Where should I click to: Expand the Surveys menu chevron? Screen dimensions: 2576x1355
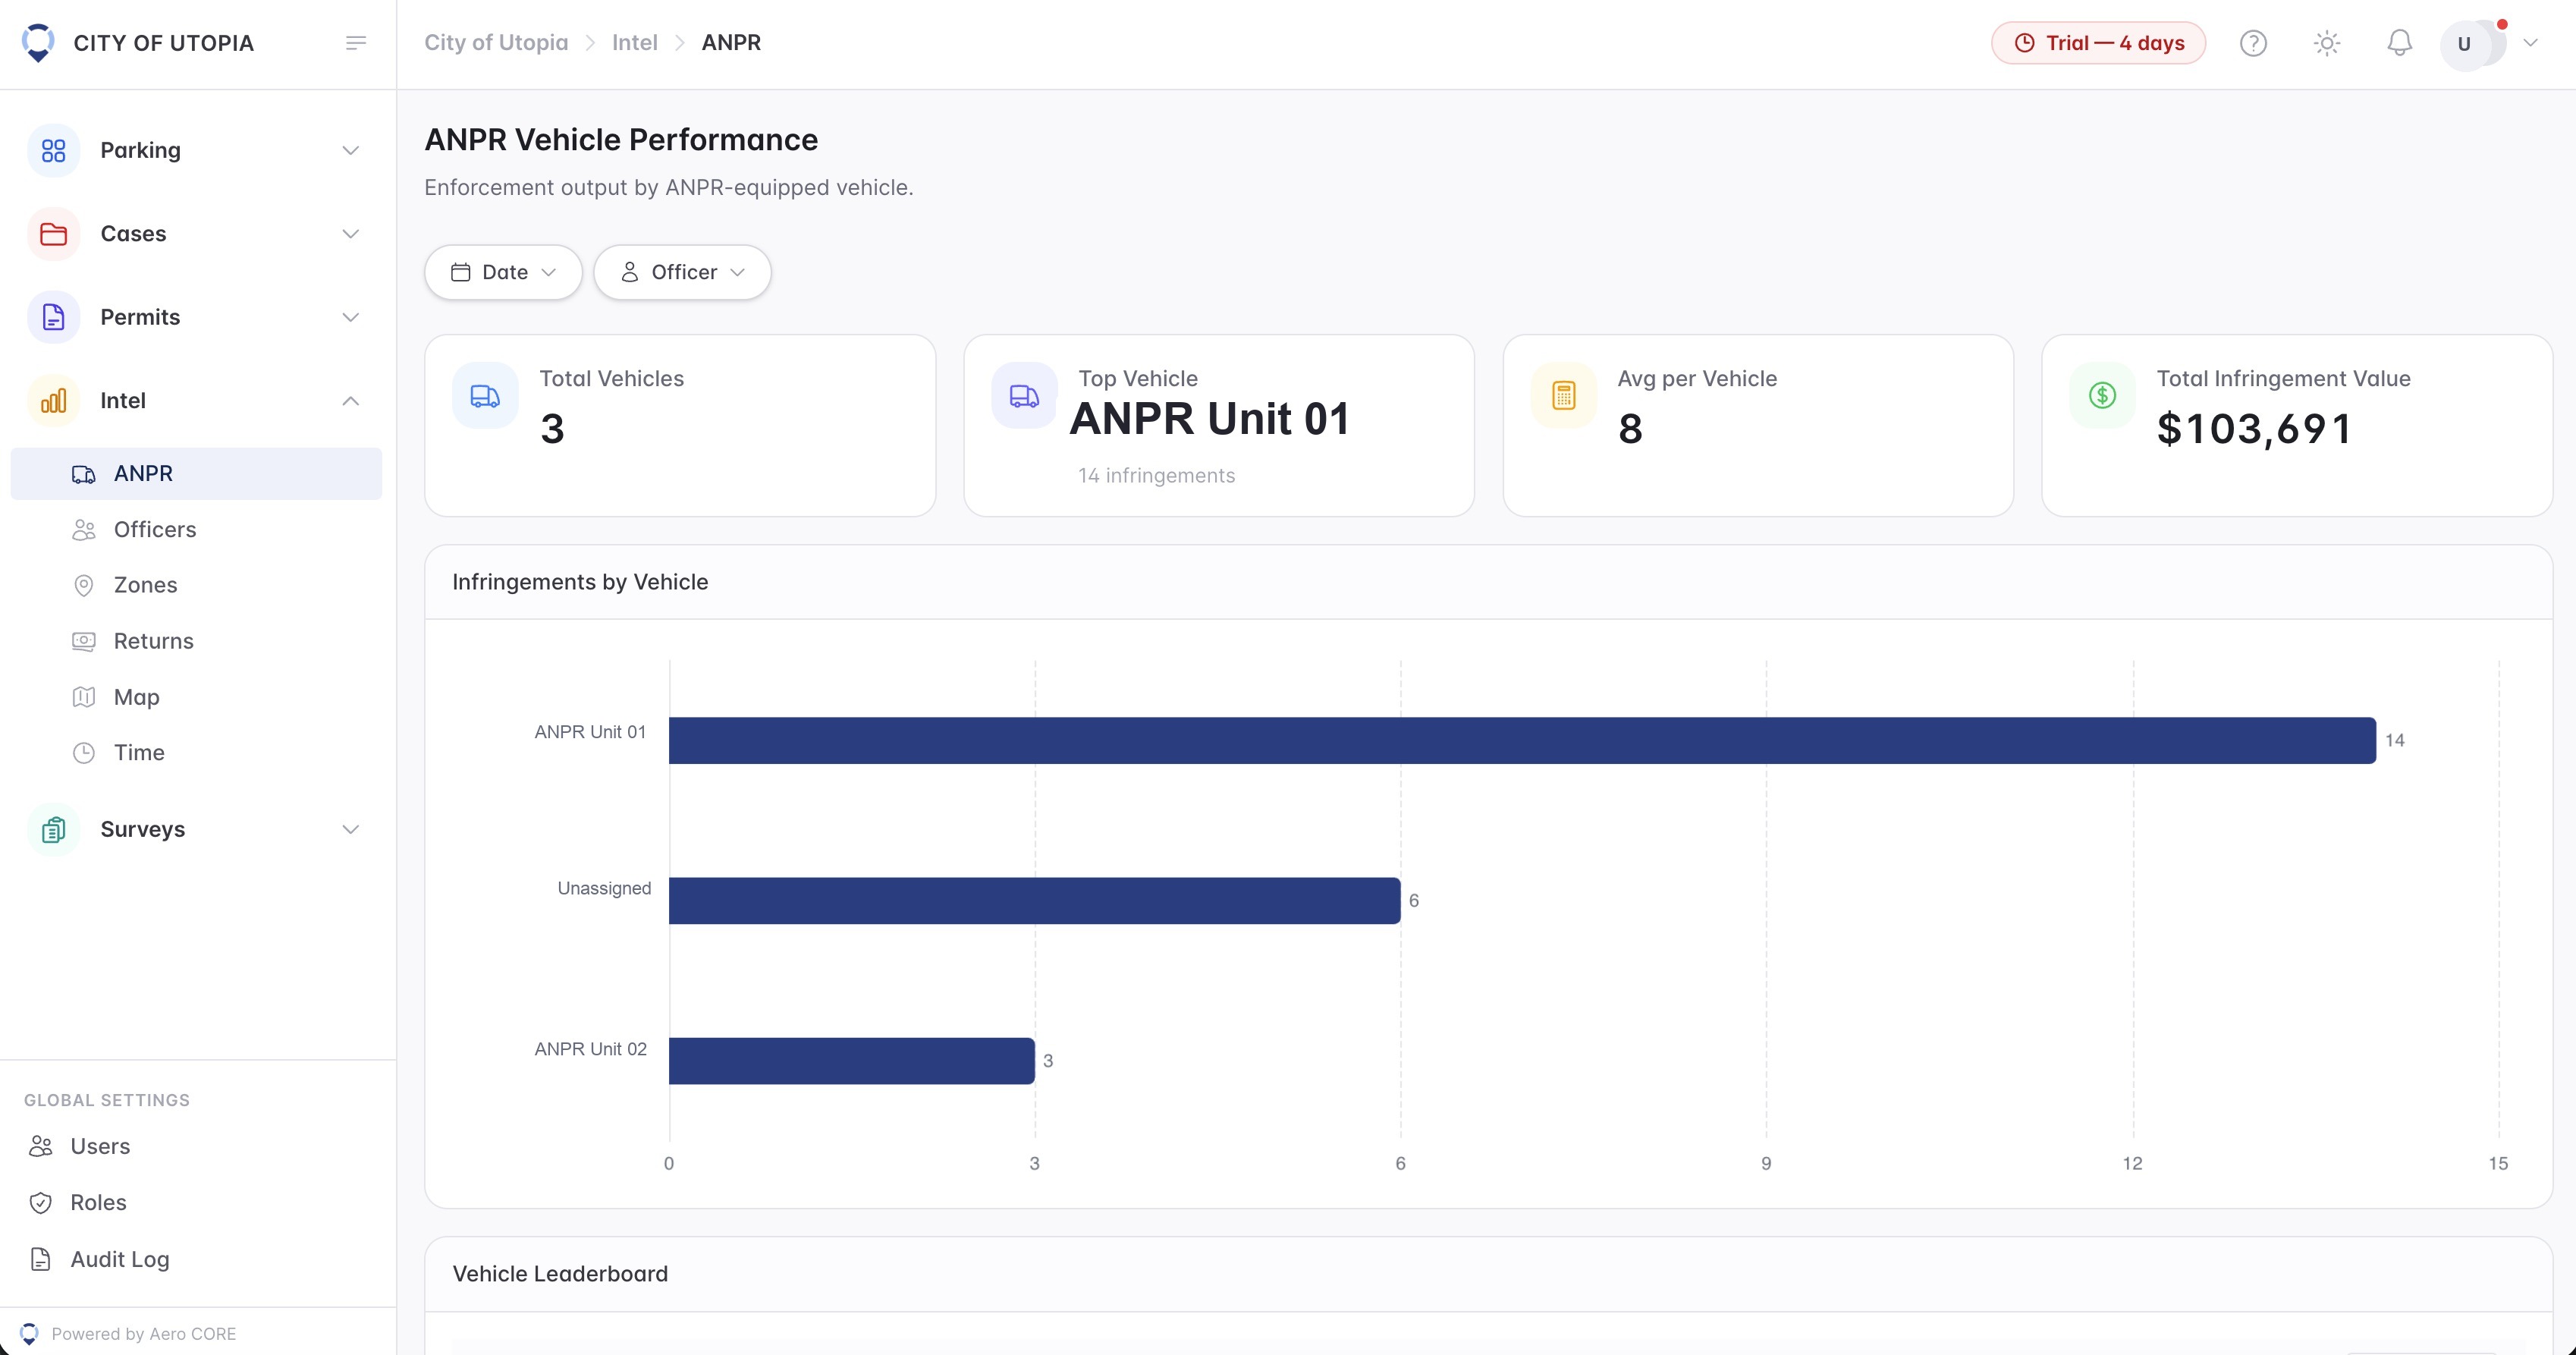tap(351, 830)
